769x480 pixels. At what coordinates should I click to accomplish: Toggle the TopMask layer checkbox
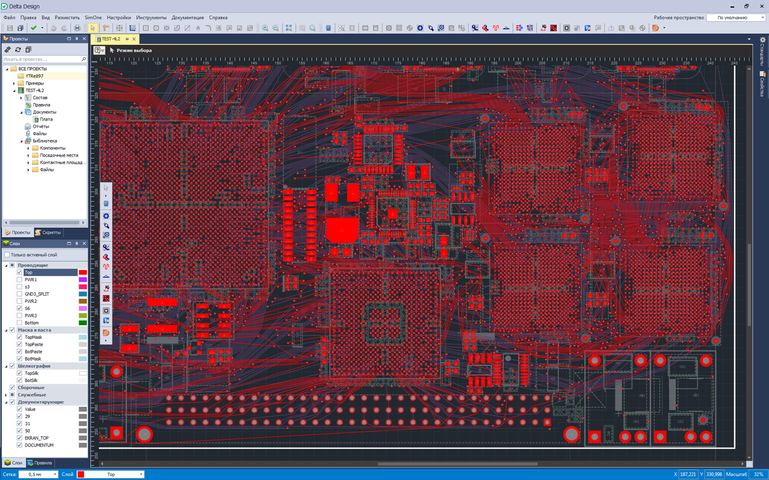[x=20, y=337]
